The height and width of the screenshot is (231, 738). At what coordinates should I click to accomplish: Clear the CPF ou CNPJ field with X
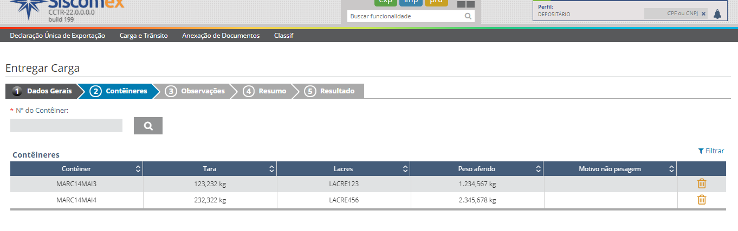[x=704, y=14]
